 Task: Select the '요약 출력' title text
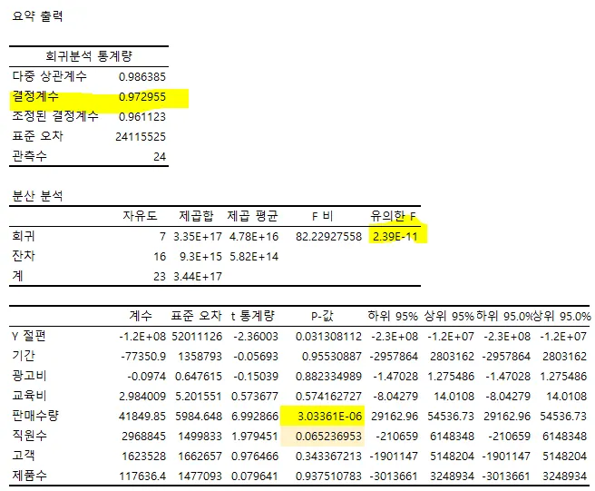[x=37, y=16]
